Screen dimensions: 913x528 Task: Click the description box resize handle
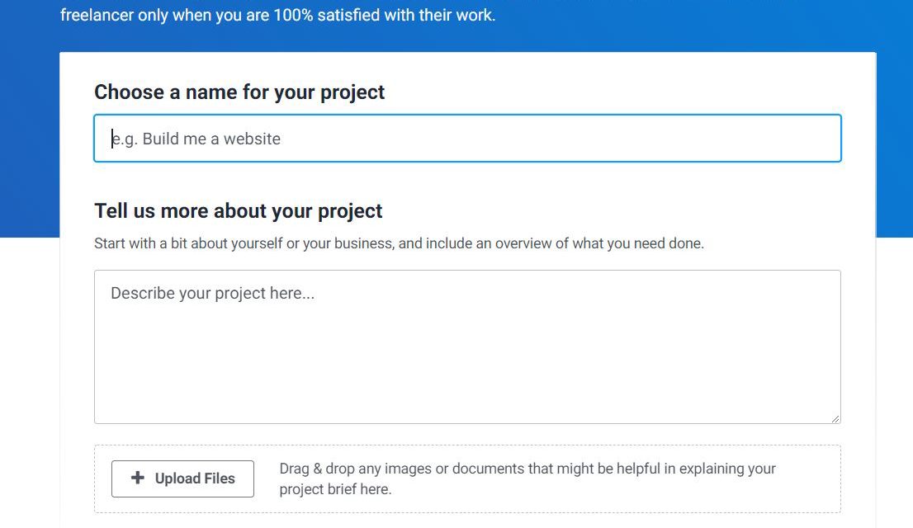(835, 418)
